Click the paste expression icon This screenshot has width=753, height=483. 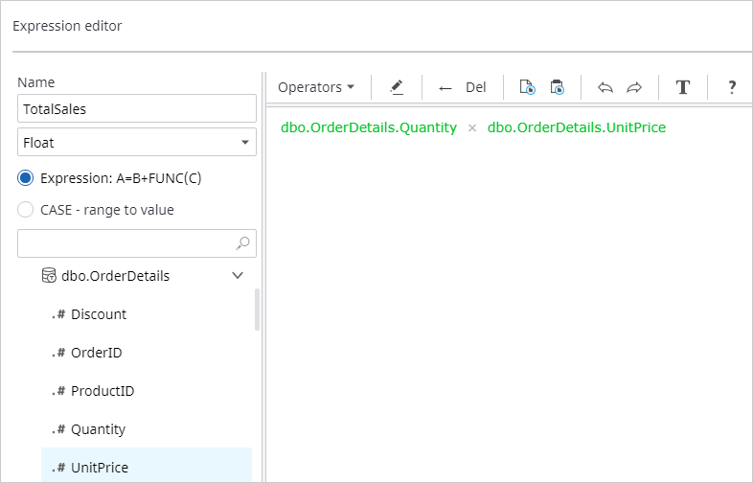point(558,87)
